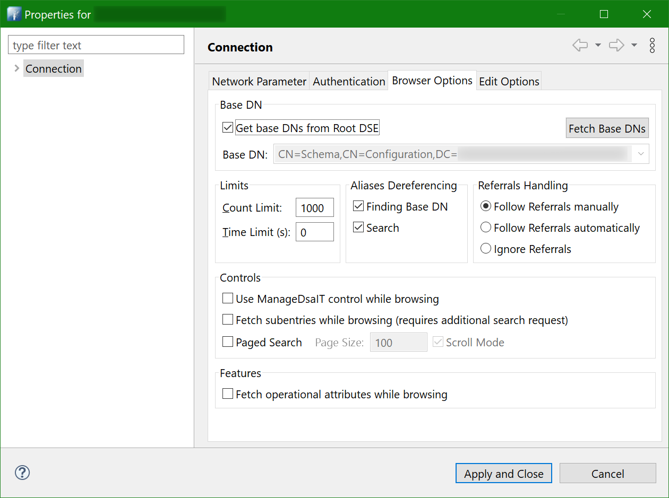The width and height of the screenshot is (669, 498).
Task: Enable the Paged Search checkbox
Action: (x=228, y=342)
